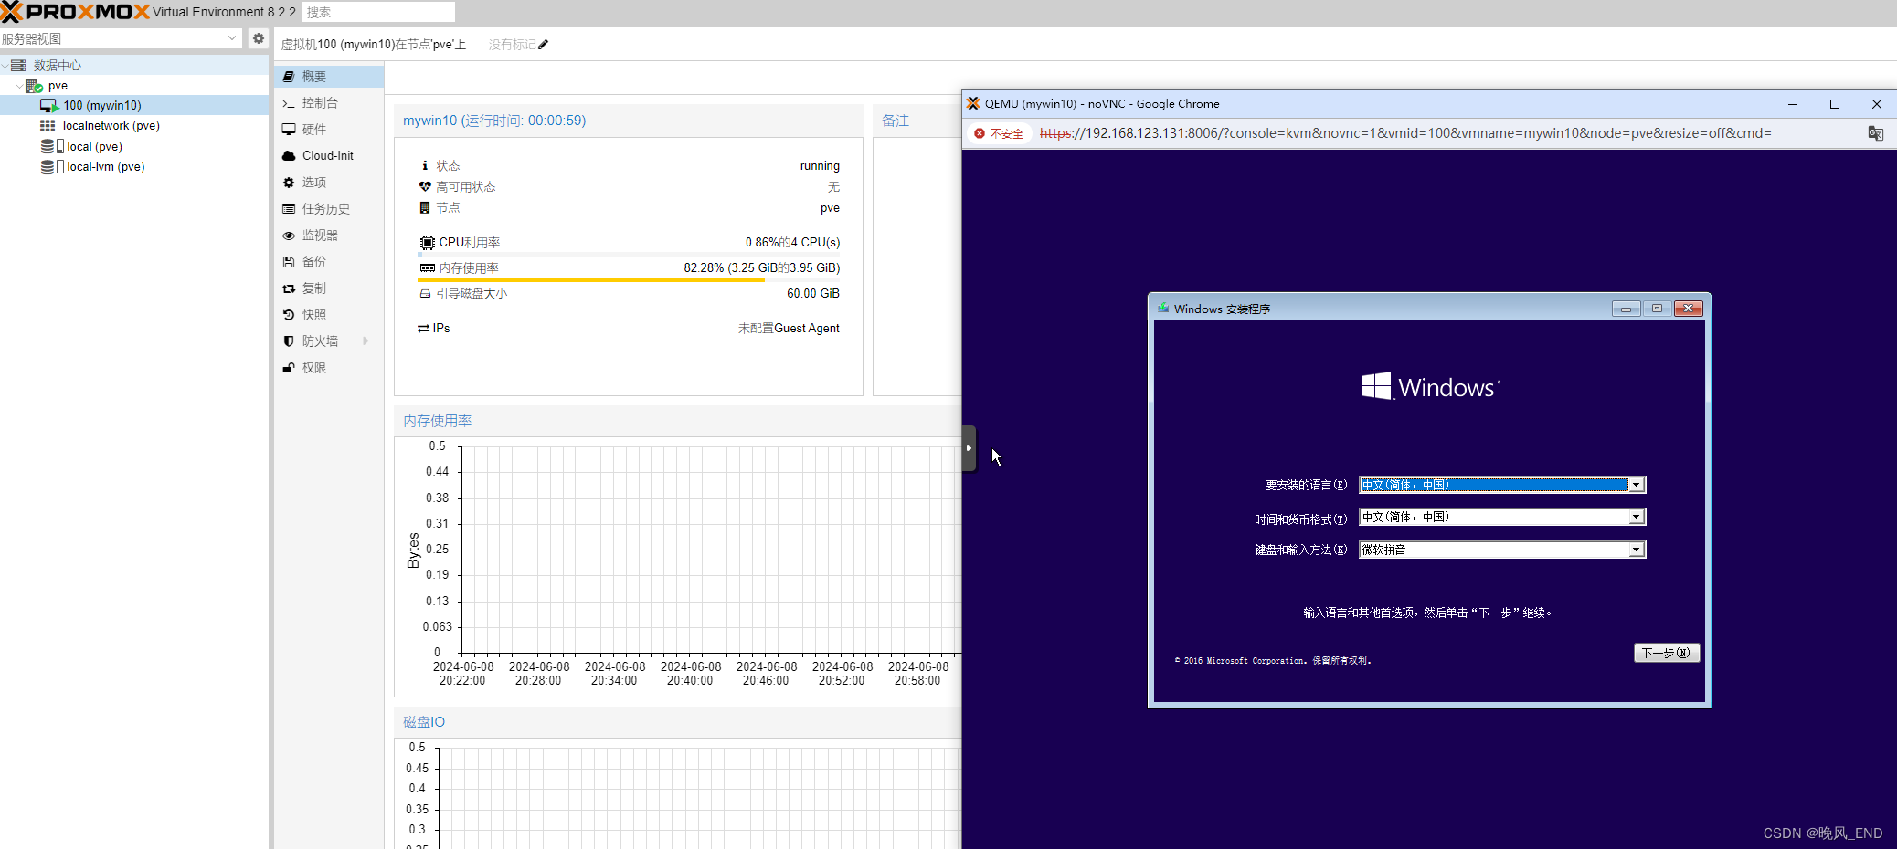Click the shield icon for 防火墙
The height and width of the screenshot is (849, 1897).
click(x=289, y=341)
